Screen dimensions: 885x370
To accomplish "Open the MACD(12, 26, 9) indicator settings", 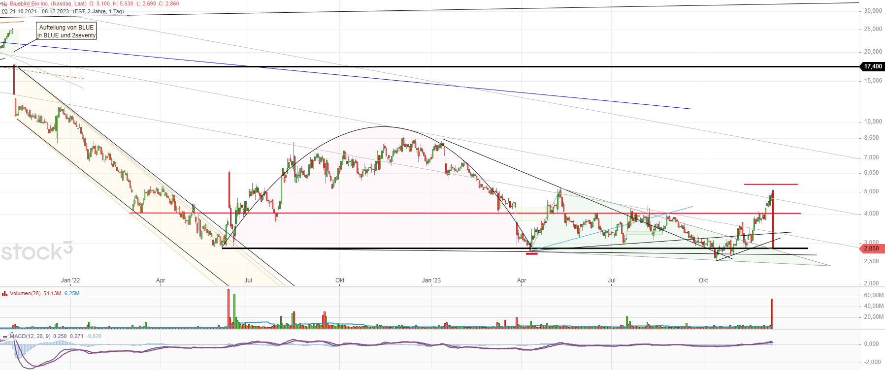I will [x=30, y=337].
